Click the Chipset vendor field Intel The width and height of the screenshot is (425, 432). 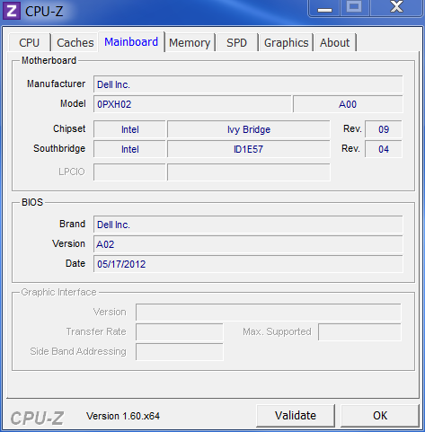129,129
